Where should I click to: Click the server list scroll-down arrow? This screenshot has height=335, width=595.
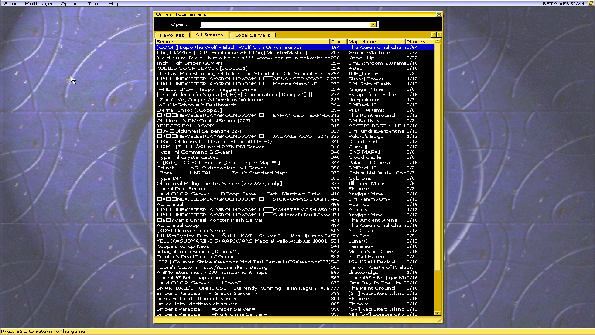click(x=438, y=313)
